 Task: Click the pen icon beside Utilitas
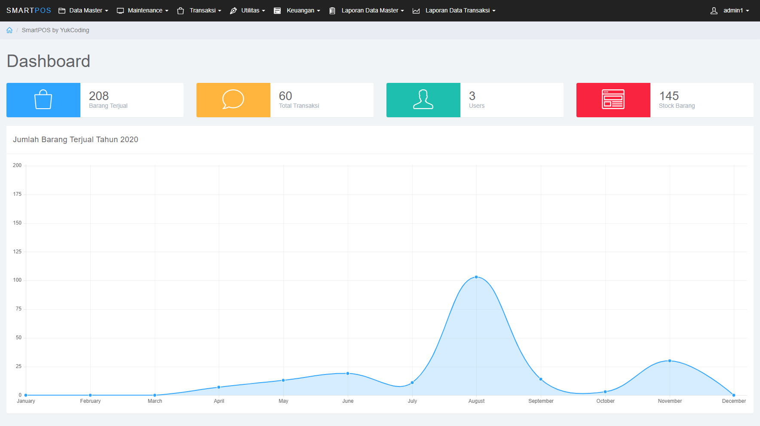(x=233, y=11)
